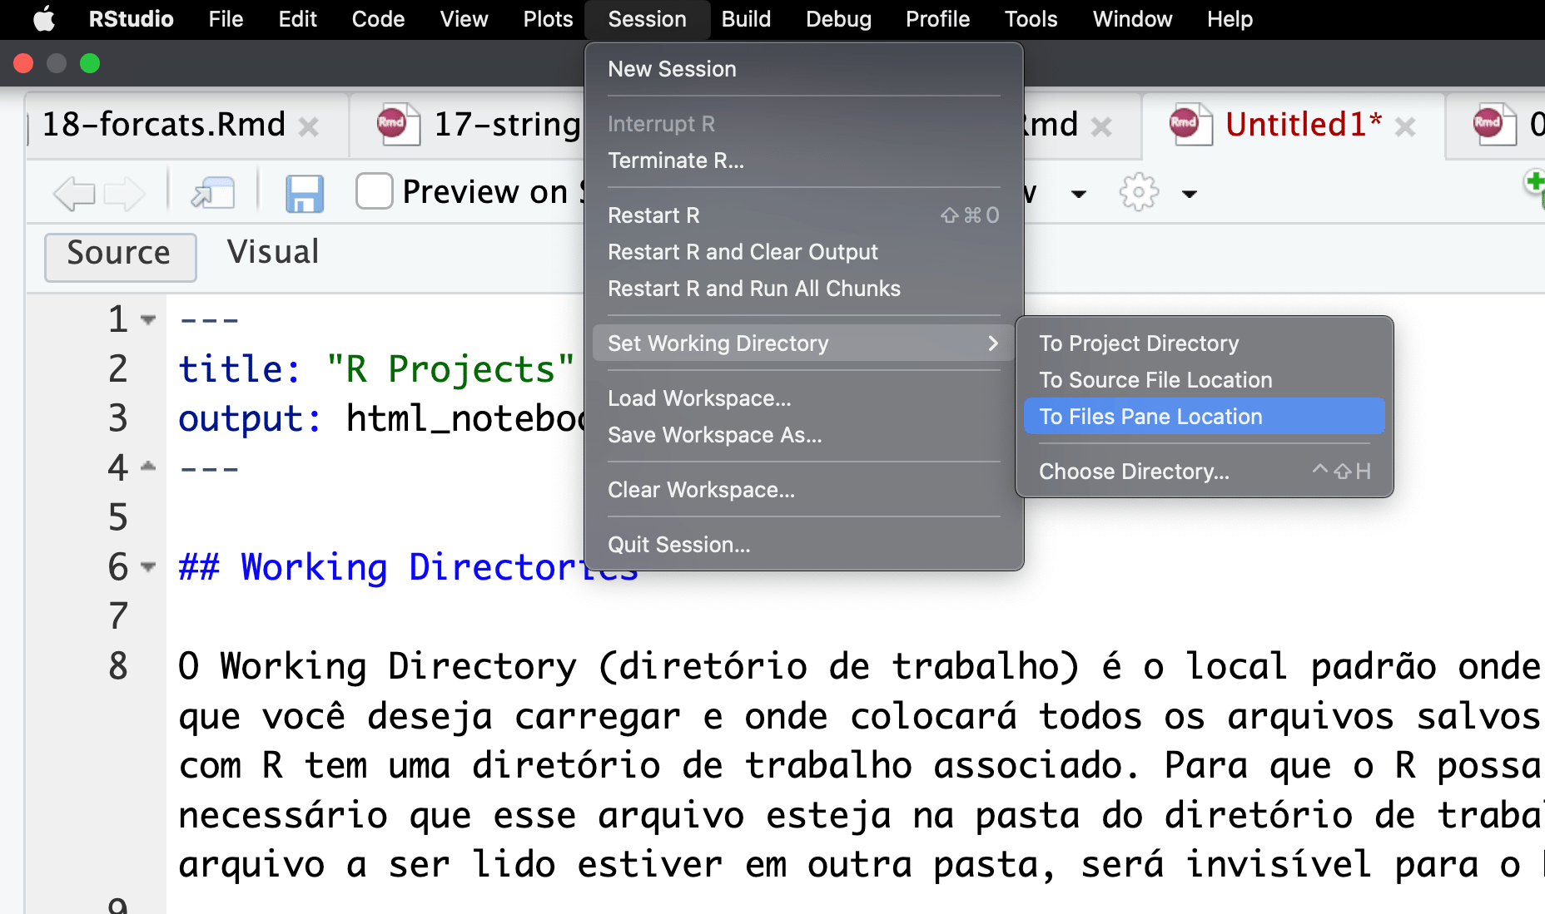Open the document settings gear icon

tap(1138, 193)
